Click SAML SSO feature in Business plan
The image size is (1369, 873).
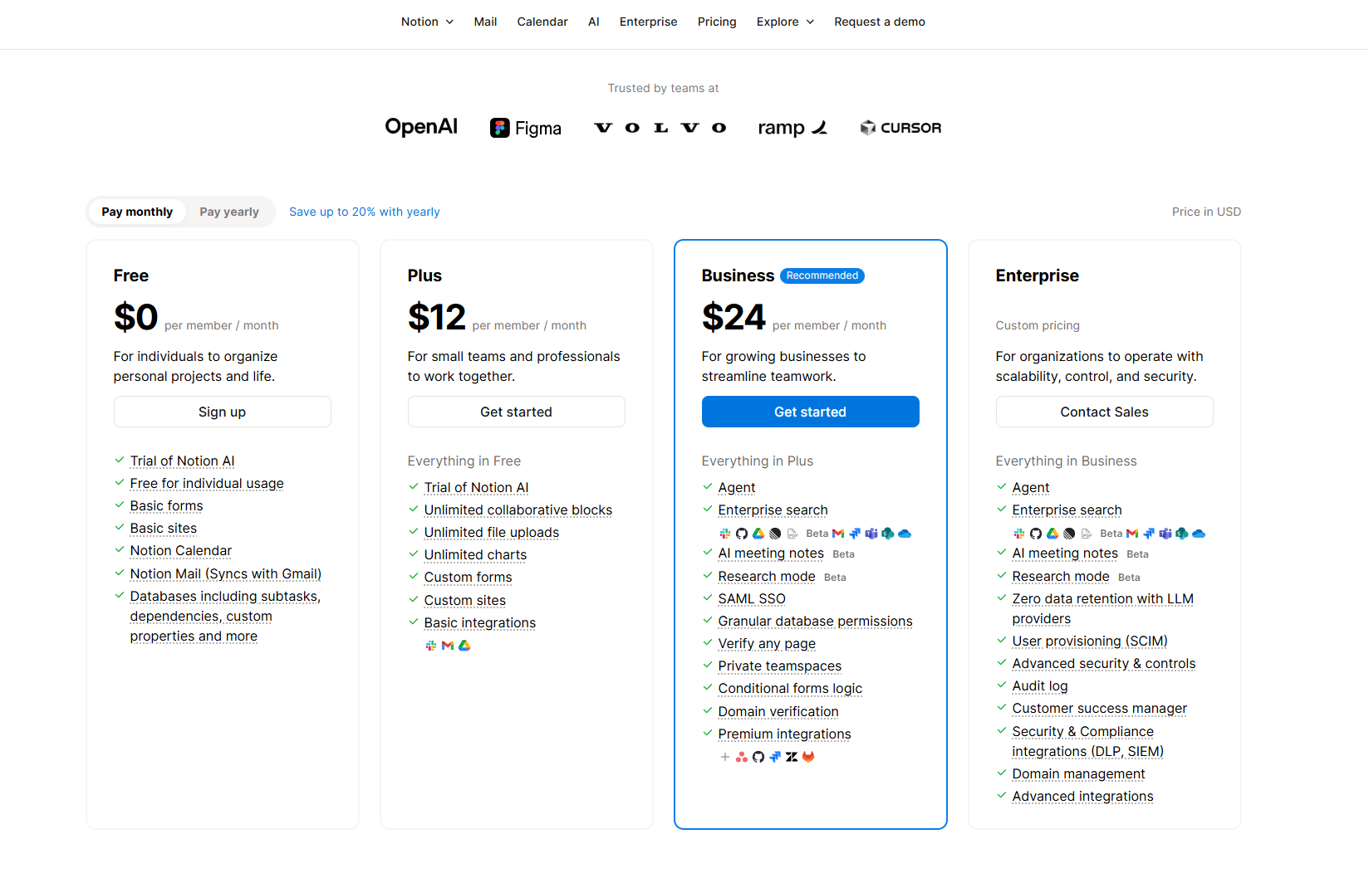pos(752,598)
